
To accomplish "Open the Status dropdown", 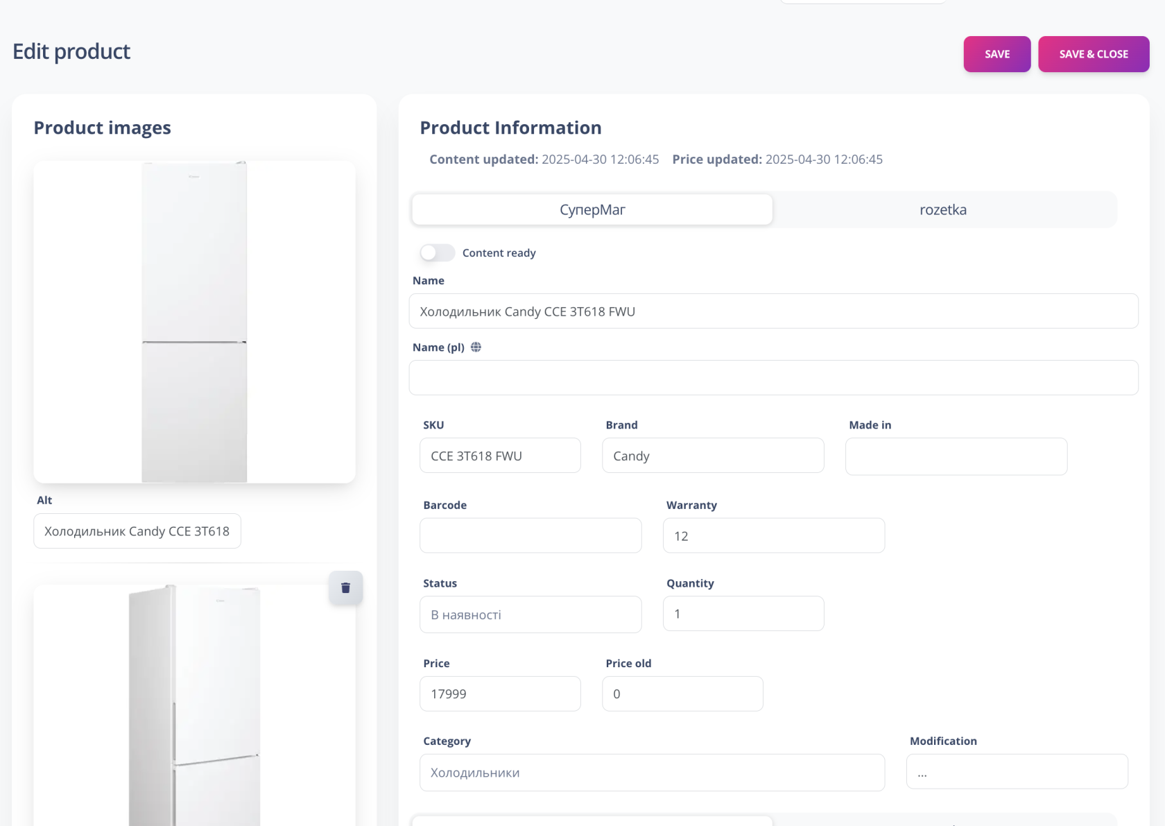I will click(530, 614).
